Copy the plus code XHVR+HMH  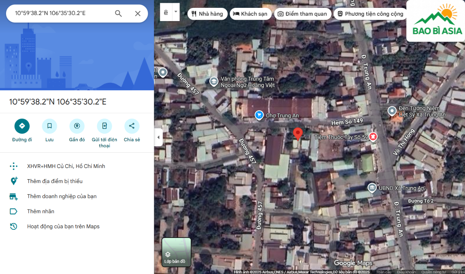click(66, 166)
